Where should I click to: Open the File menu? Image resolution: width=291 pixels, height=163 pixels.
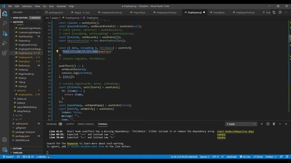10,6
